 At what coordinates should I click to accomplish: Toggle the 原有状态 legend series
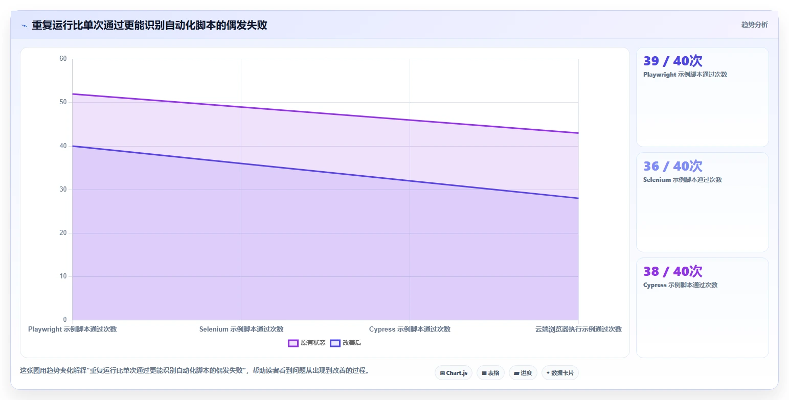[306, 343]
